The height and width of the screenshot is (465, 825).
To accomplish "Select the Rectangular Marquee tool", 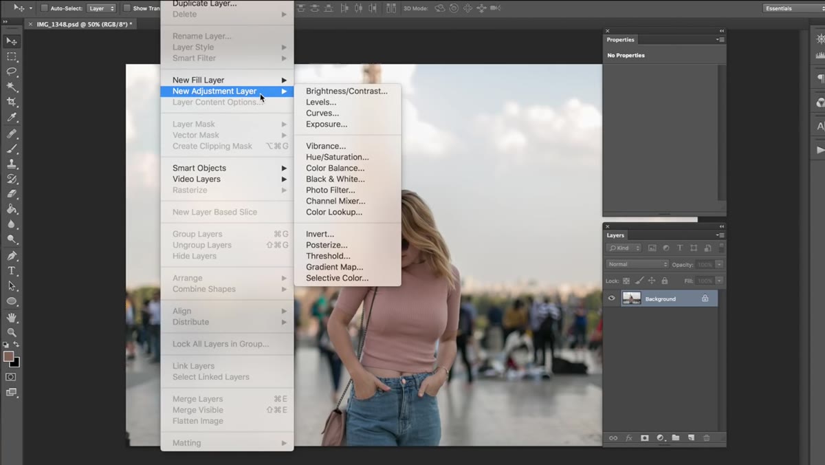I will 12,57.
